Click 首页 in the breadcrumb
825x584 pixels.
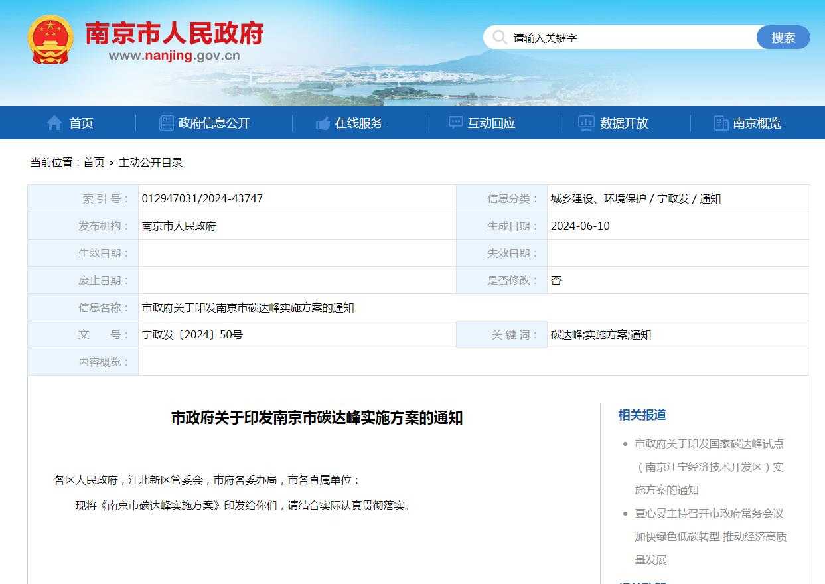pos(94,162)
